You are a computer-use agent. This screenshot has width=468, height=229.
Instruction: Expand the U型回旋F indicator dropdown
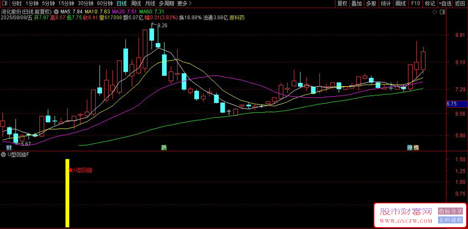3,154
